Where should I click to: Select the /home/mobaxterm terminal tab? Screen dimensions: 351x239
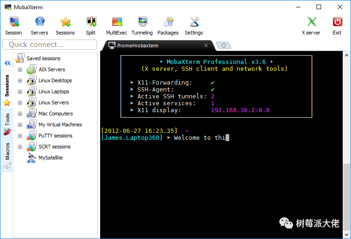point(158,46)
